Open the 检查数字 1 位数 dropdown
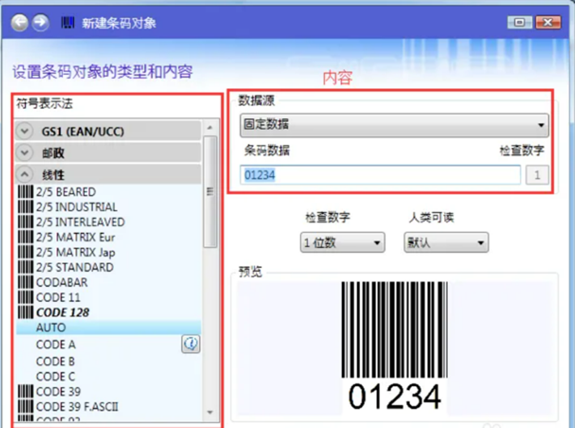 pos(343,242)
